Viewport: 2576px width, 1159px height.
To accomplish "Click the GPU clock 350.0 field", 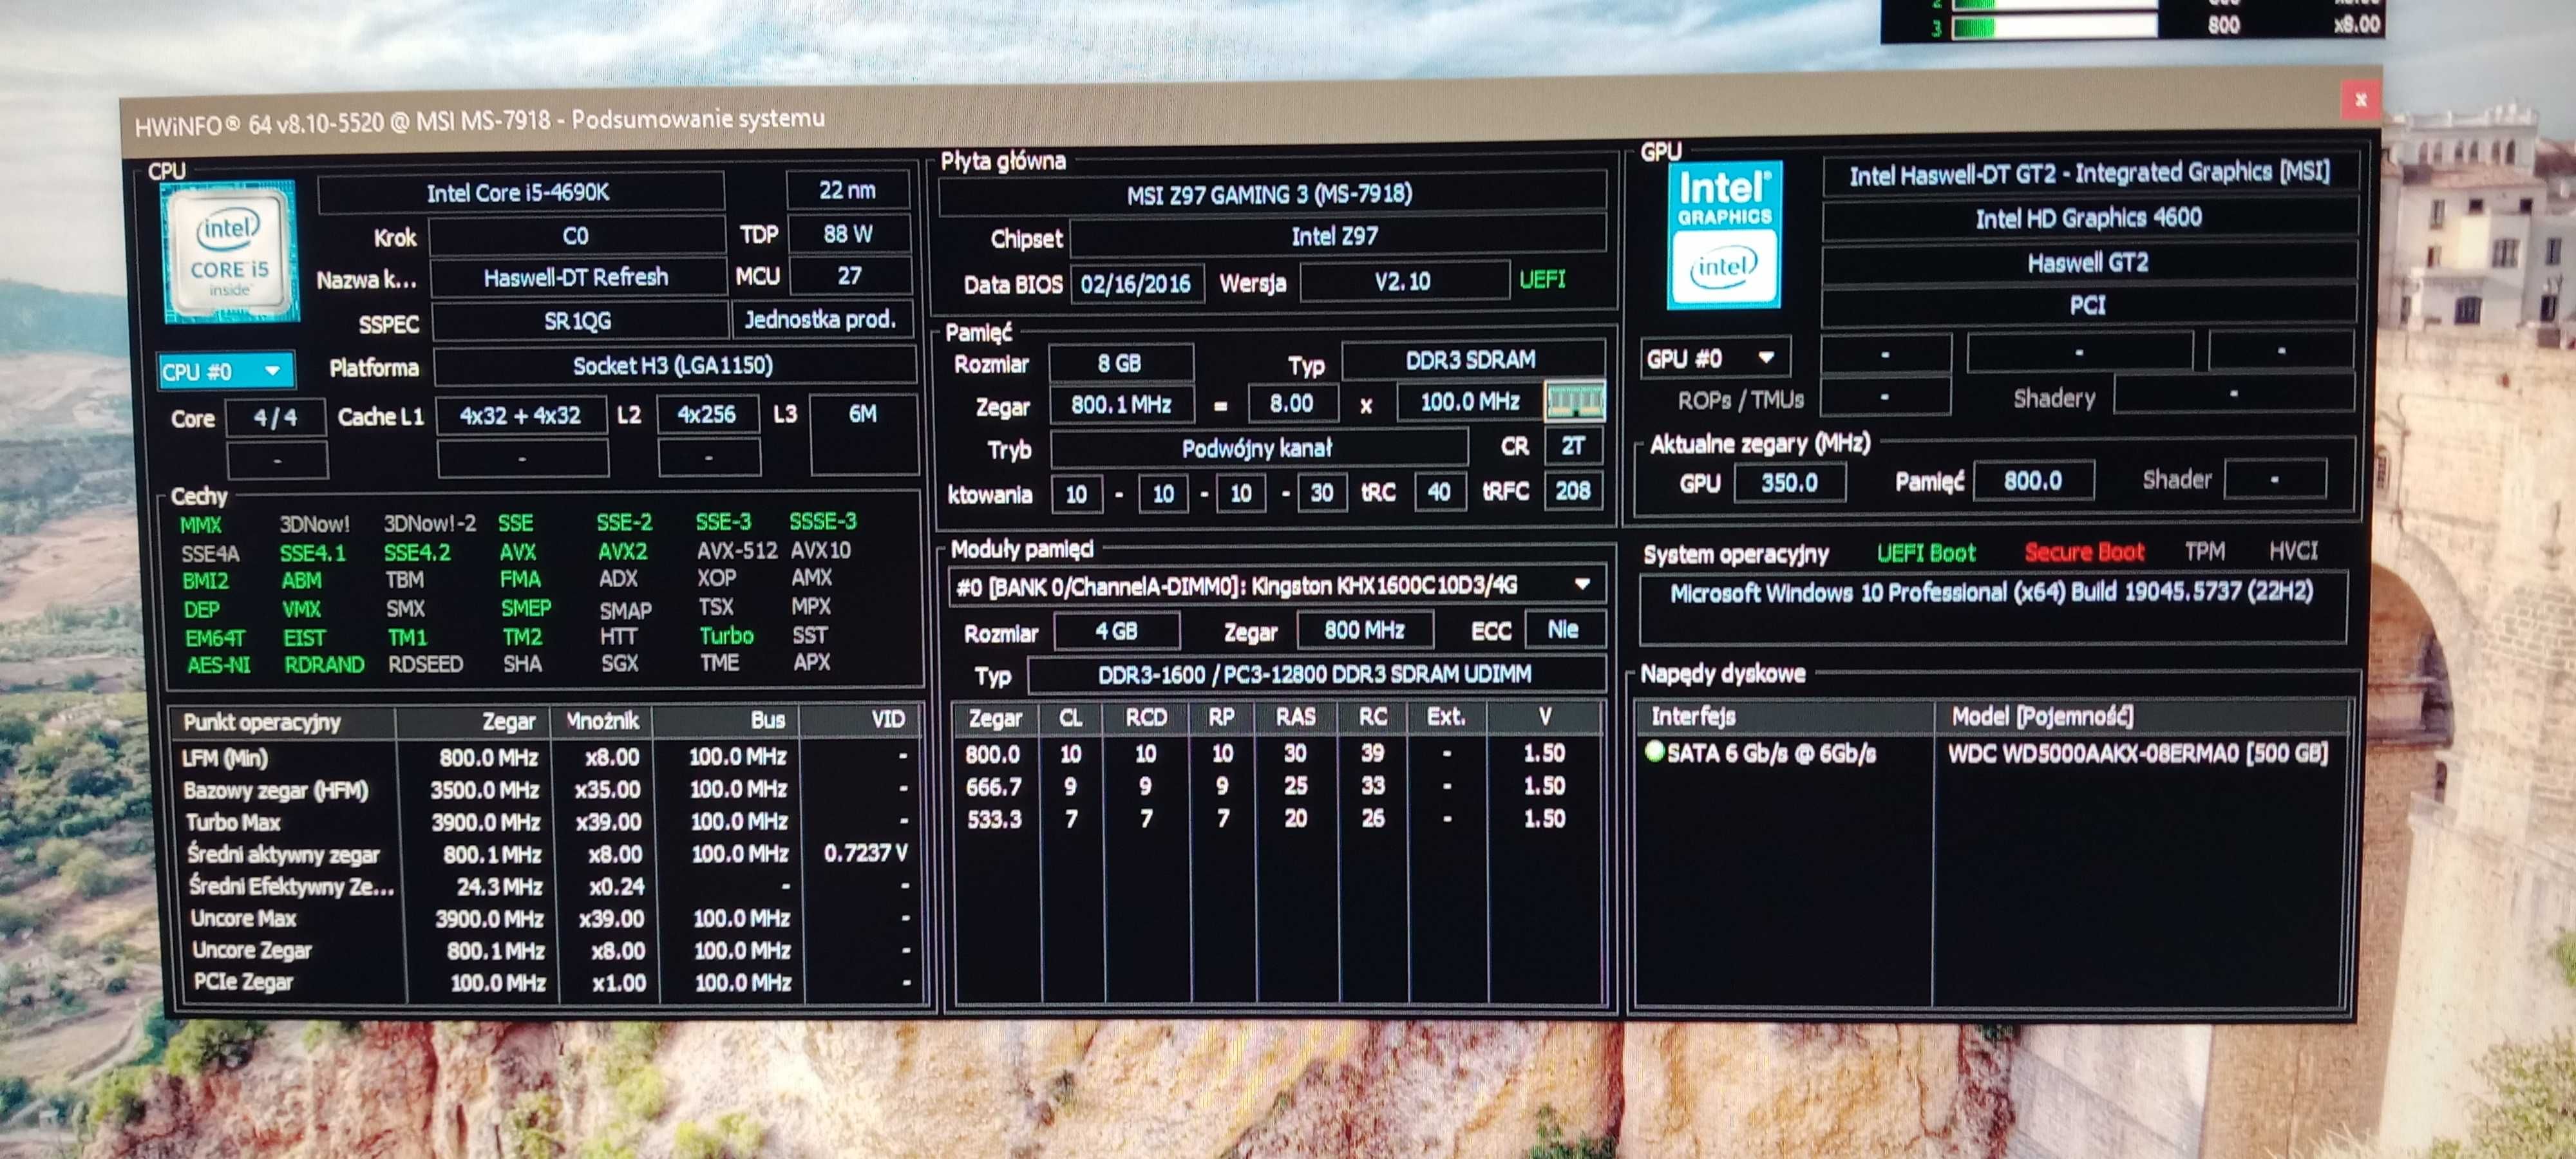I will point(1790,482).
